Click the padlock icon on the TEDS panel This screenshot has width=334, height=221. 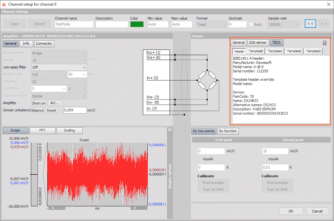click(325, 43)
